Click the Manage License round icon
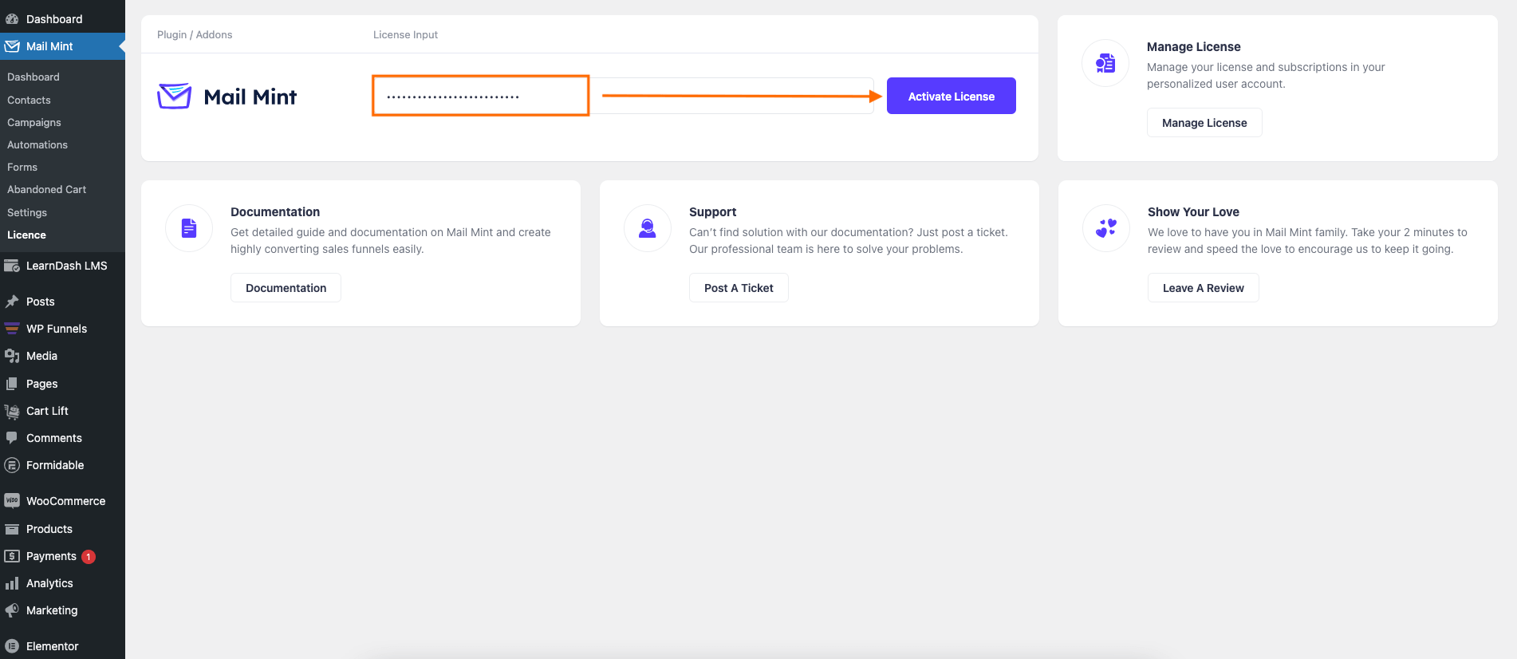Screen dimensions: 1517x659 point(1105,63)
